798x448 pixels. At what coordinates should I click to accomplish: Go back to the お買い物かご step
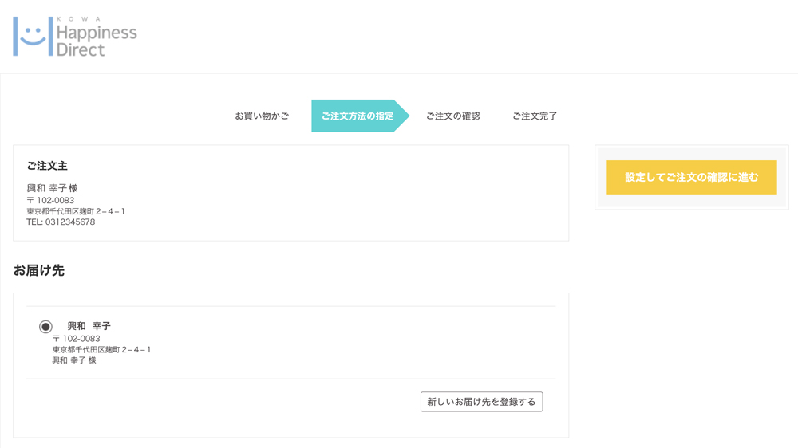pyautogui.click(x=262, y=116)
